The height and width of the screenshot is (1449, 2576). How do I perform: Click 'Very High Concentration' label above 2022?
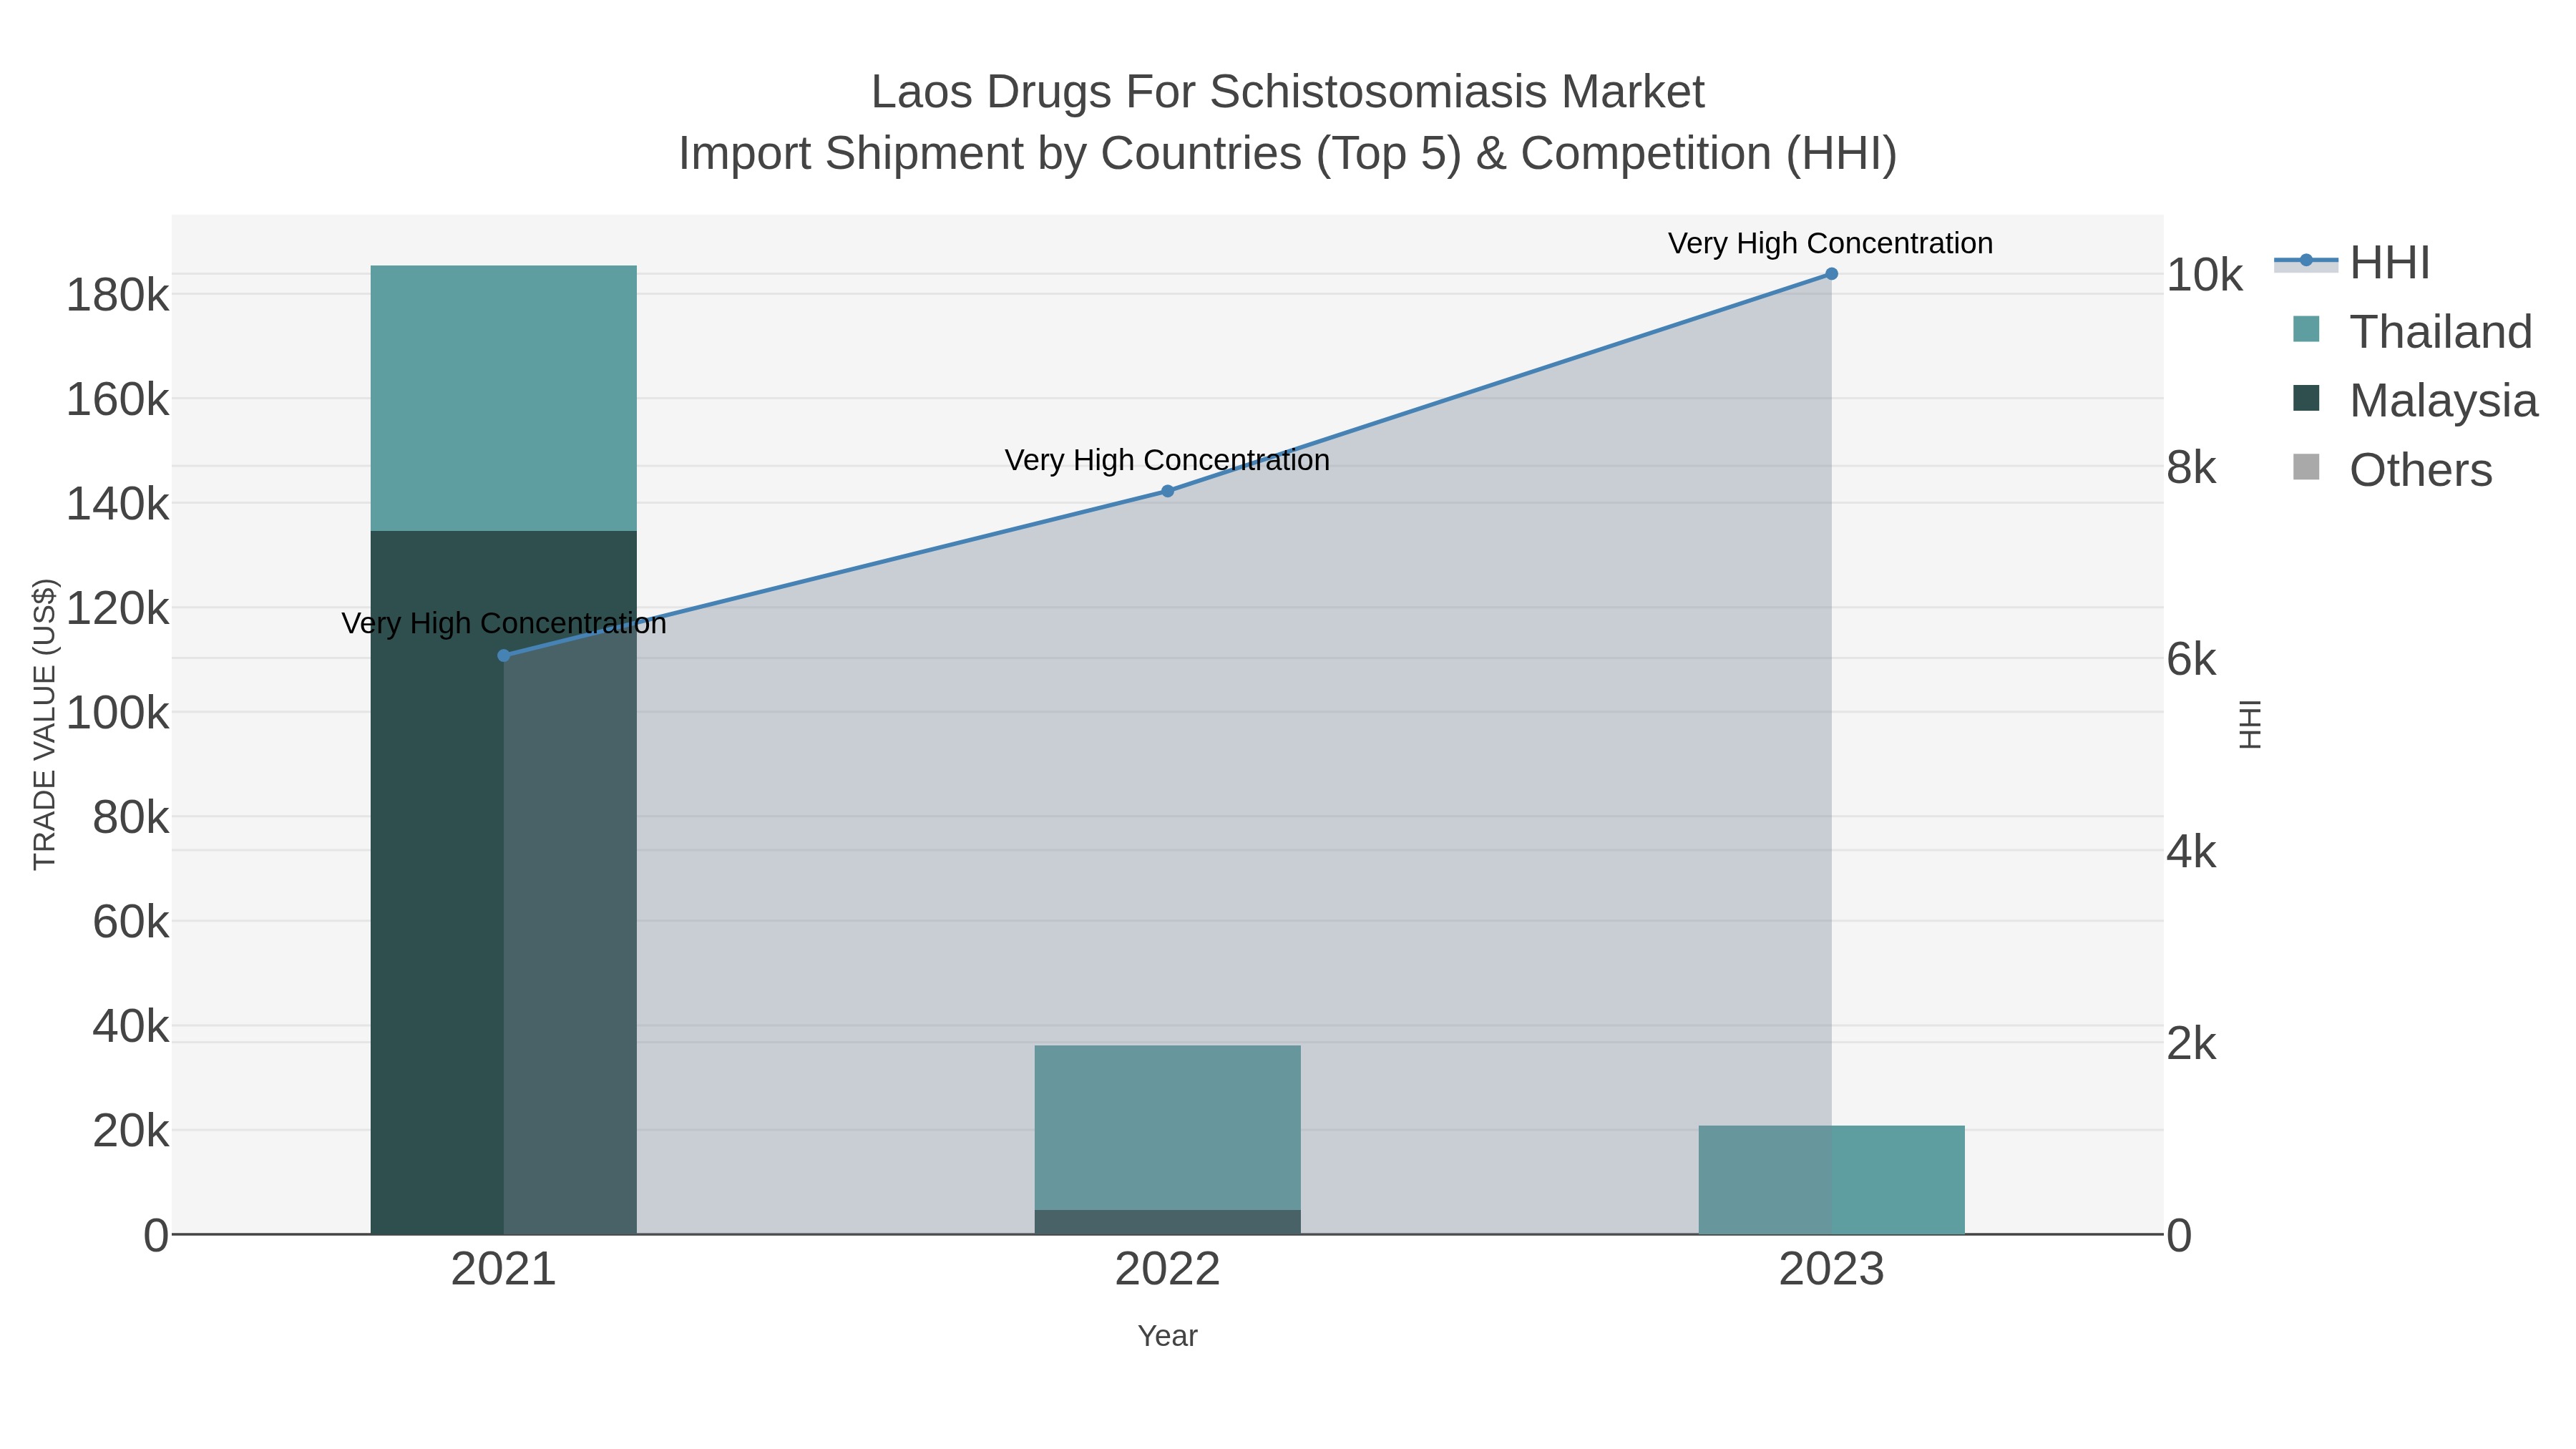1167,460
